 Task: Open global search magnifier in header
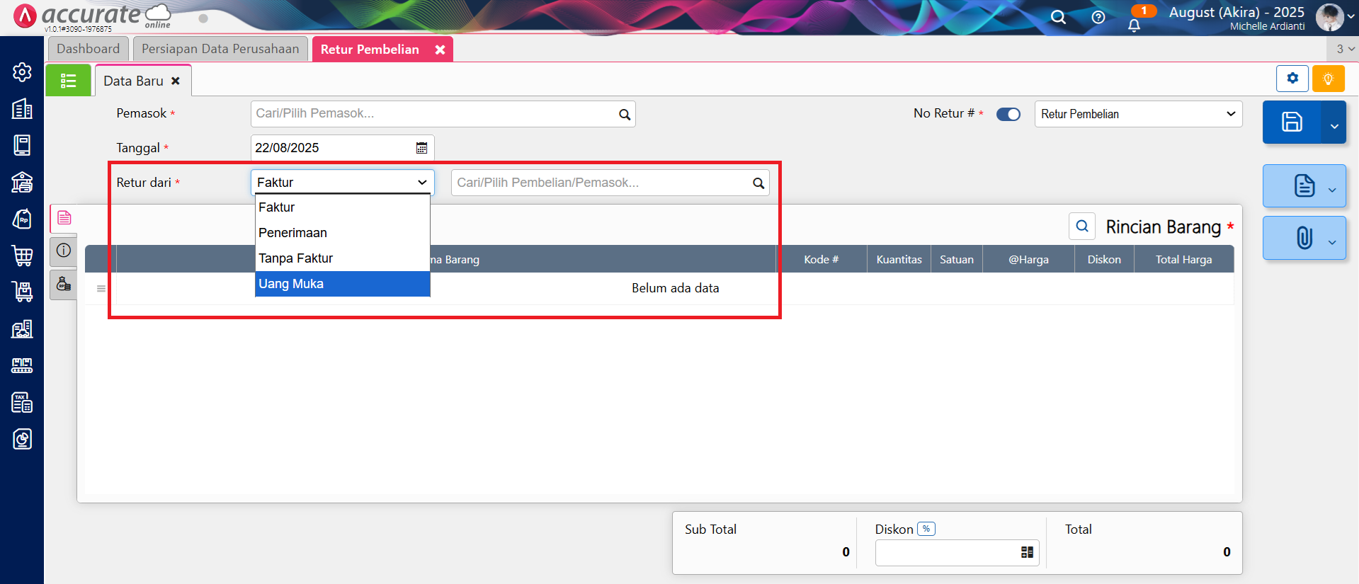pyautogui.click(x=1058, y=17)
